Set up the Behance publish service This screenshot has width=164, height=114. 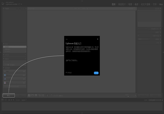point(24,75)
